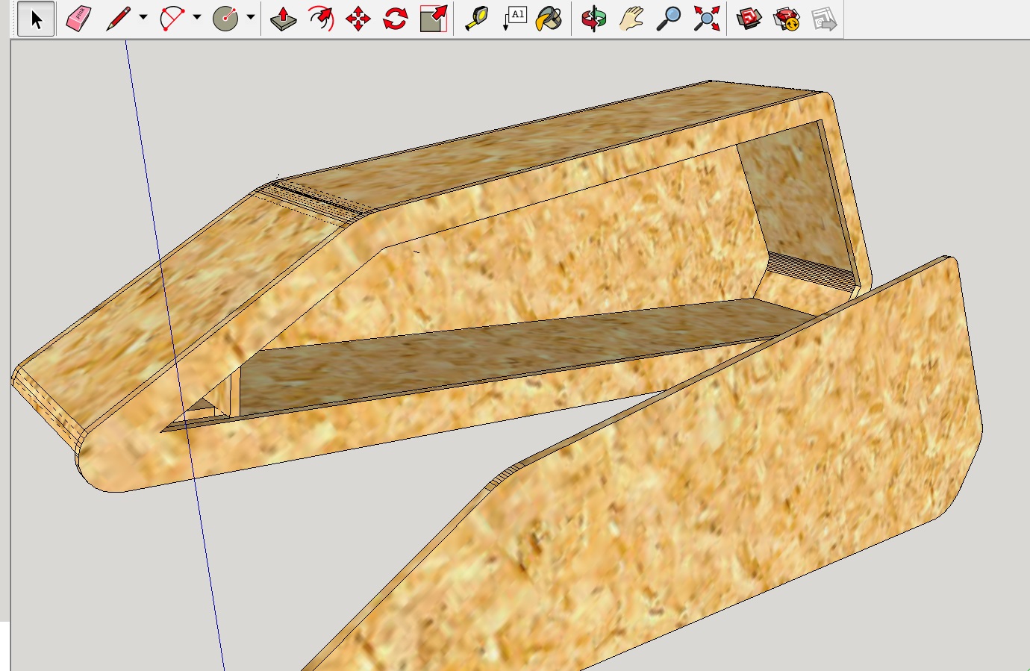Select the Pan hand tool
1030x671 pixels.
pos(631,19)
